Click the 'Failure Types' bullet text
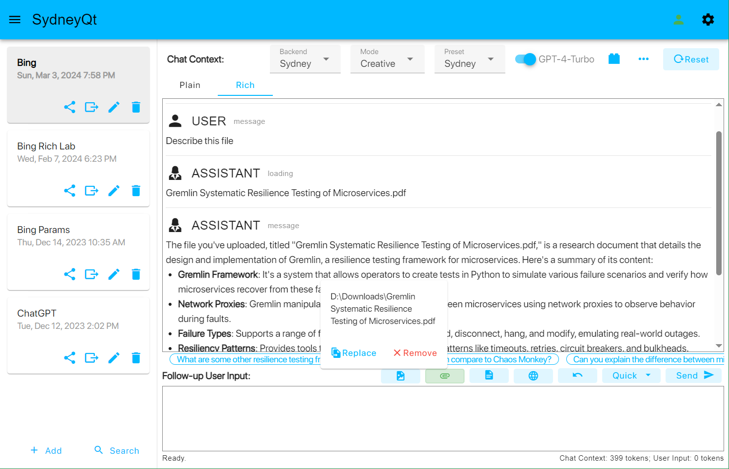Viewport: 729px width, 469px height. [x=204, y=333]
